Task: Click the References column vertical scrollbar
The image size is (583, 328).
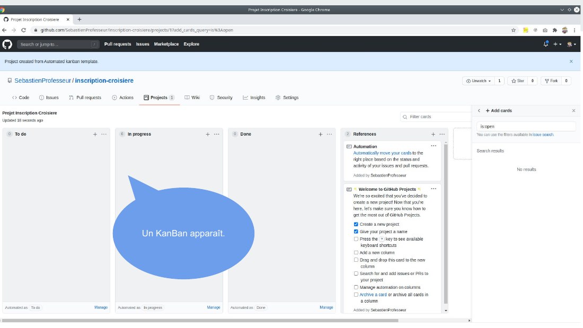Action: pos(445,223)
